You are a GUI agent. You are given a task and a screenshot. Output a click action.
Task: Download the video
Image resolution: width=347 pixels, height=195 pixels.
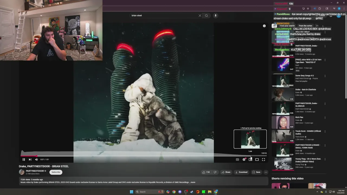click(x=241, y=172)
